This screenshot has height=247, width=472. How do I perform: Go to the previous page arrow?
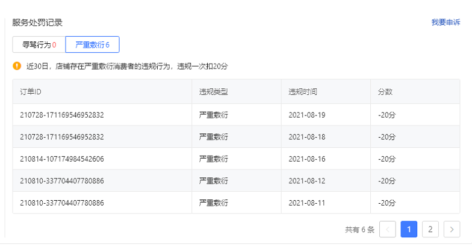pyautogui.click(x=388, y=229)
